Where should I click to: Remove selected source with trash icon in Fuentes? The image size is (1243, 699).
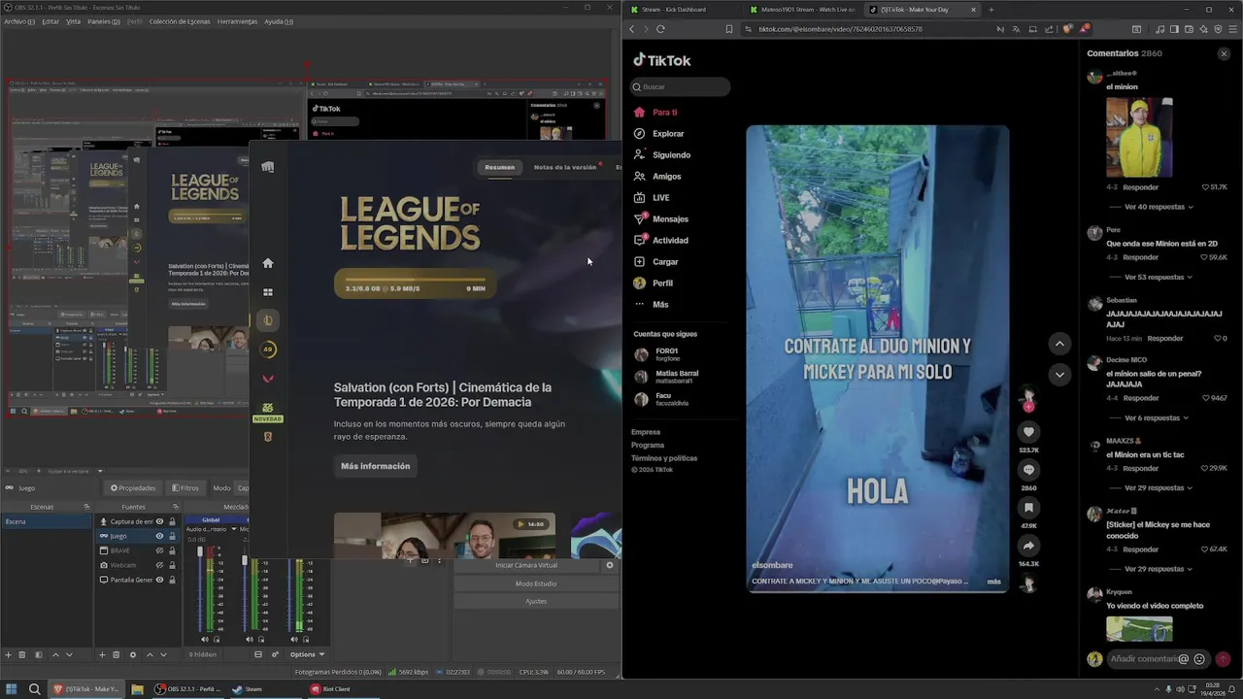117,654
